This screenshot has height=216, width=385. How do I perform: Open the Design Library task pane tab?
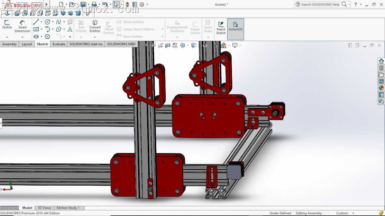(381, 68)
